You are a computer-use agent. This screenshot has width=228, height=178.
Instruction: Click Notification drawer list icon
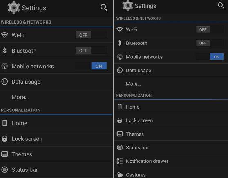[x=120, y=161]
